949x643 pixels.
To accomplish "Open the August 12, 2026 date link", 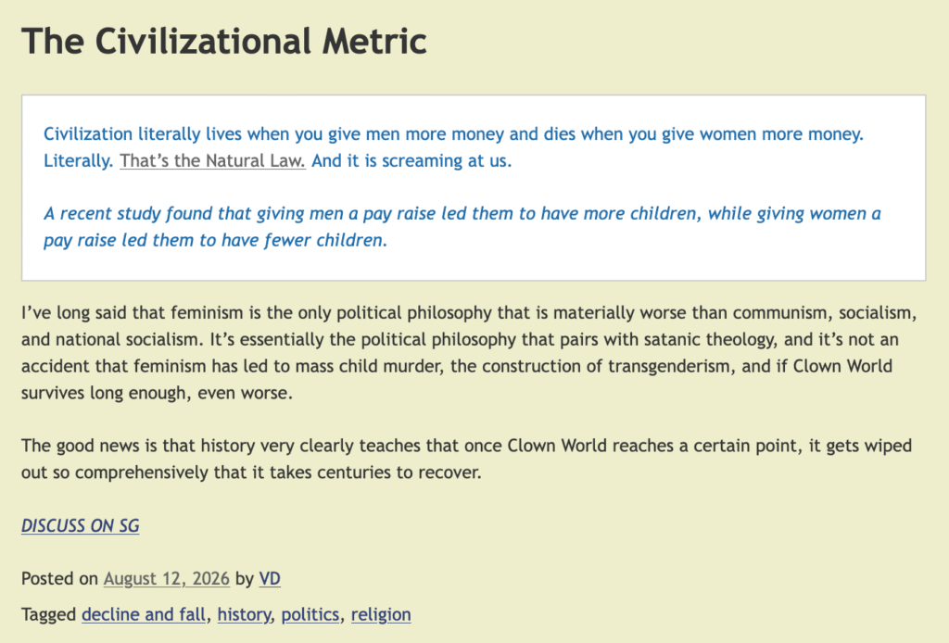I will point(167,579).
